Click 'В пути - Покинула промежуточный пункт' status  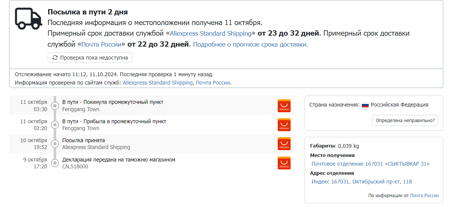coord(113,102)
